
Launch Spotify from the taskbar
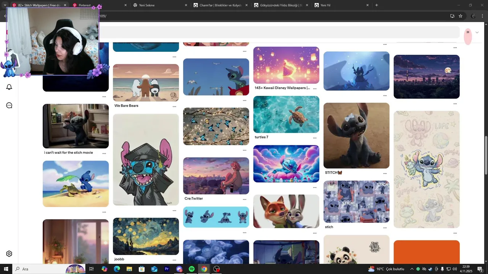click(192, 269)
